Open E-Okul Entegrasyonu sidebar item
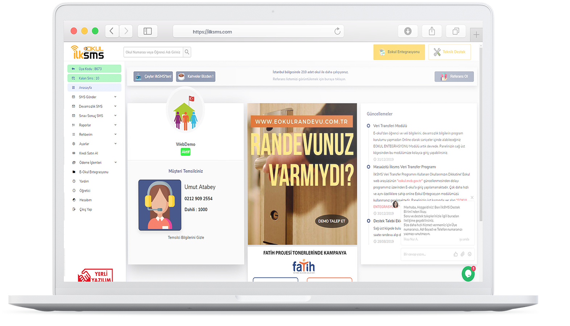This screenshot has height=326, width=570. click(94, 172)
